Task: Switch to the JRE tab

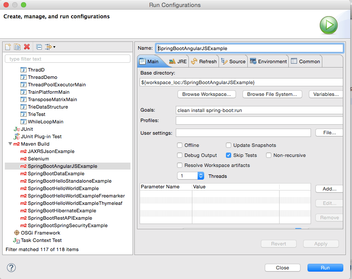Action: [x=178, y=61]
